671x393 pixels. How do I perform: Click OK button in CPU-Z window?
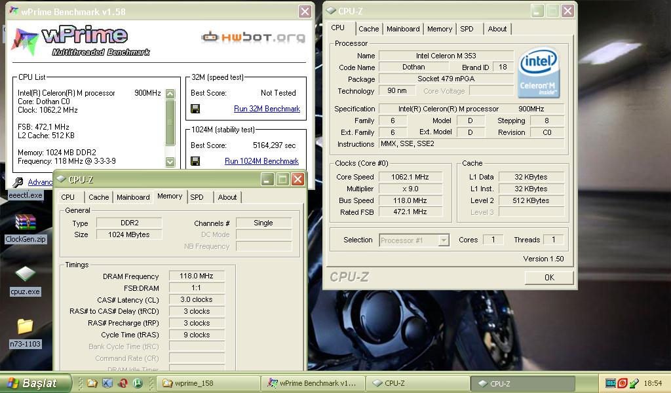pos(549,278)
